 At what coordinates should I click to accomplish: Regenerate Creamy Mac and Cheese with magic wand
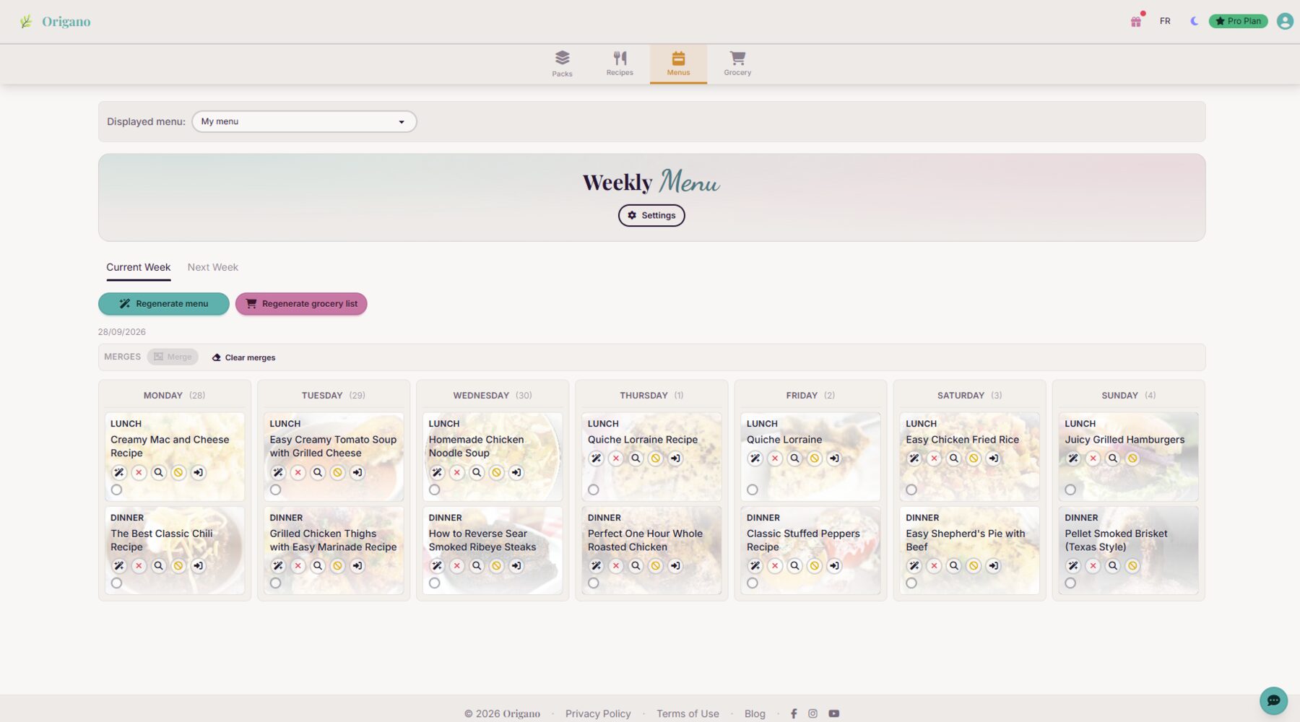point(119,473)
